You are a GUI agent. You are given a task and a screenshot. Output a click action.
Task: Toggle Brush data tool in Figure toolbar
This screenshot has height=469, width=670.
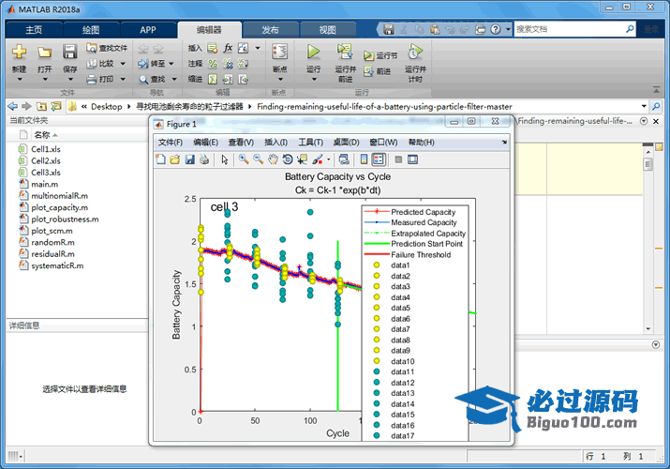pyautogui.click(x=318, y=159)
